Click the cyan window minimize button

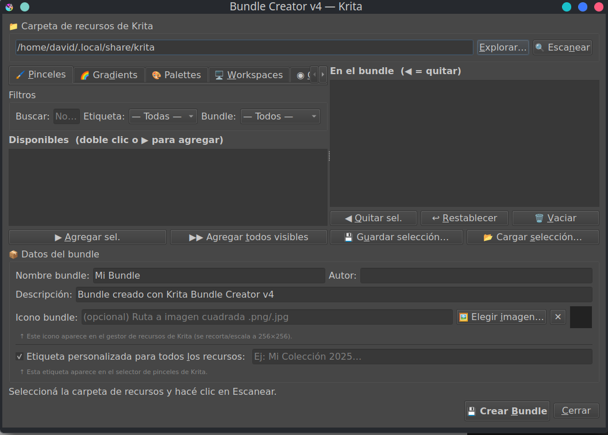click(x=567, y=7)
